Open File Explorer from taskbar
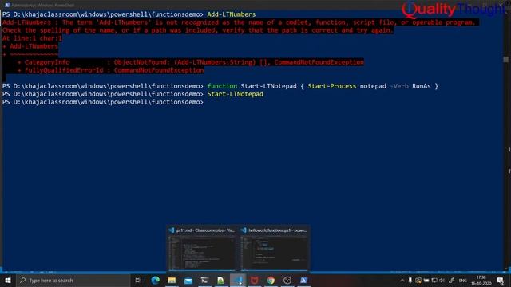Screen dimensions: 511x287 point(172,280)
